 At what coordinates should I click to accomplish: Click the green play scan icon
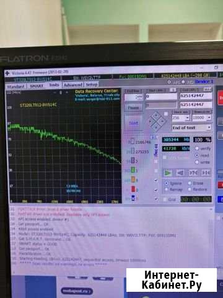point(168,173)
